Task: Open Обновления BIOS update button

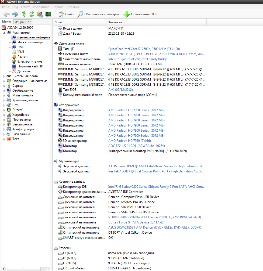Action: [140, 14]
